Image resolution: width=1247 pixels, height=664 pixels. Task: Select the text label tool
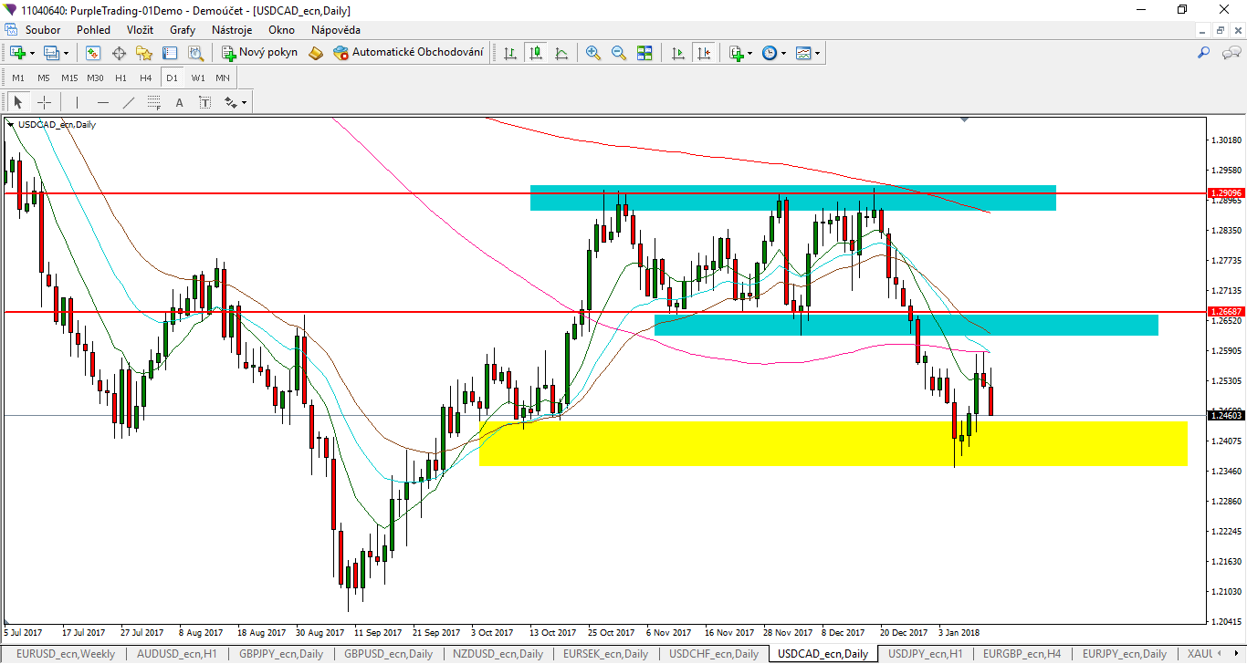coord(204,102)
